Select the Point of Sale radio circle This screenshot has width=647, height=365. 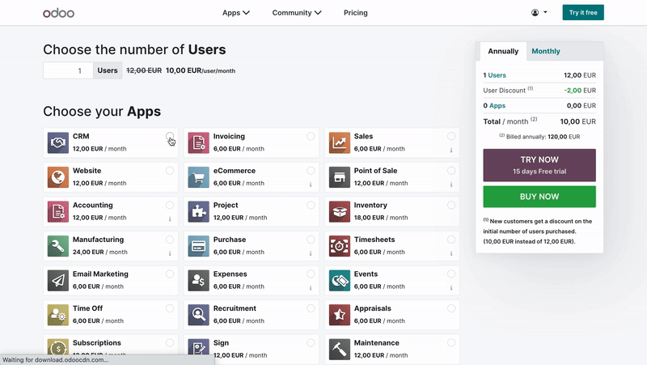(x=451, y=171)
